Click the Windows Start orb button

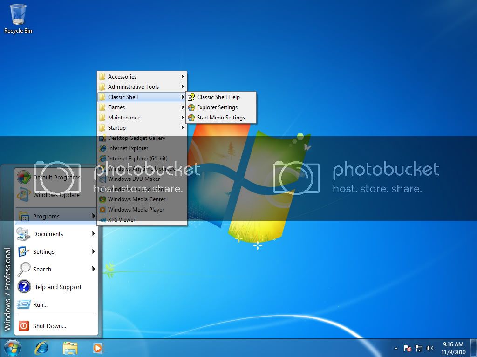(x=13, y=348)
